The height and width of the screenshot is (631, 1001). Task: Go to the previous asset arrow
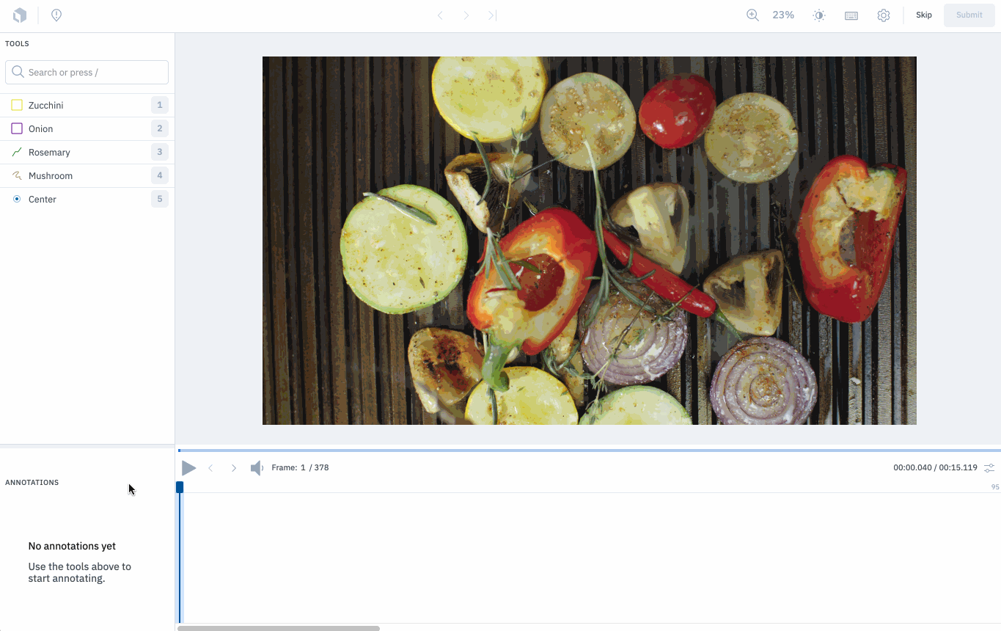point(440,15)
